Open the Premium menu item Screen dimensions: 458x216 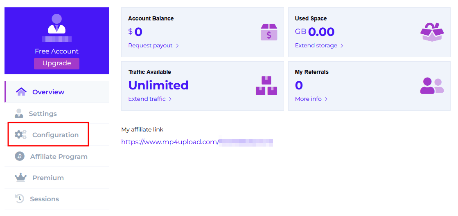57,178
